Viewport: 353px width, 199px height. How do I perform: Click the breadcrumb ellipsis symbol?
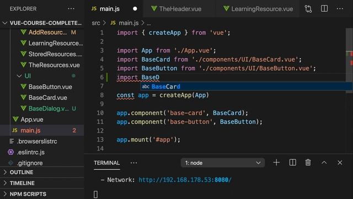149,23
